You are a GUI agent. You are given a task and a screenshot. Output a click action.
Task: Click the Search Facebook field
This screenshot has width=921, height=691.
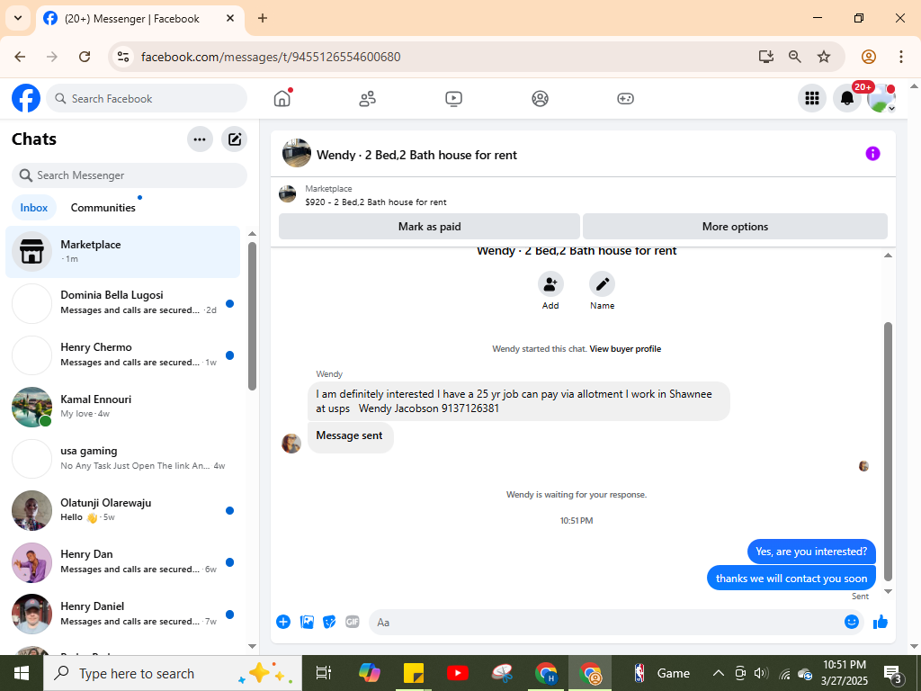[147, 98]
